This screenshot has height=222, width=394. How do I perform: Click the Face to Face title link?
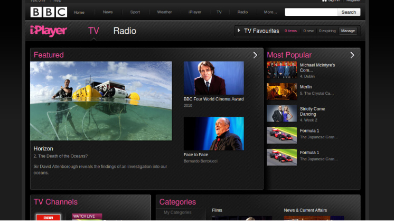[196, 155]
